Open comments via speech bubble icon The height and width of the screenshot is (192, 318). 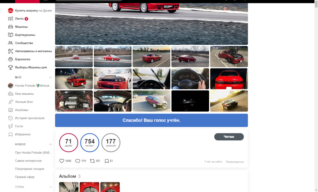(x=78, y=161)
